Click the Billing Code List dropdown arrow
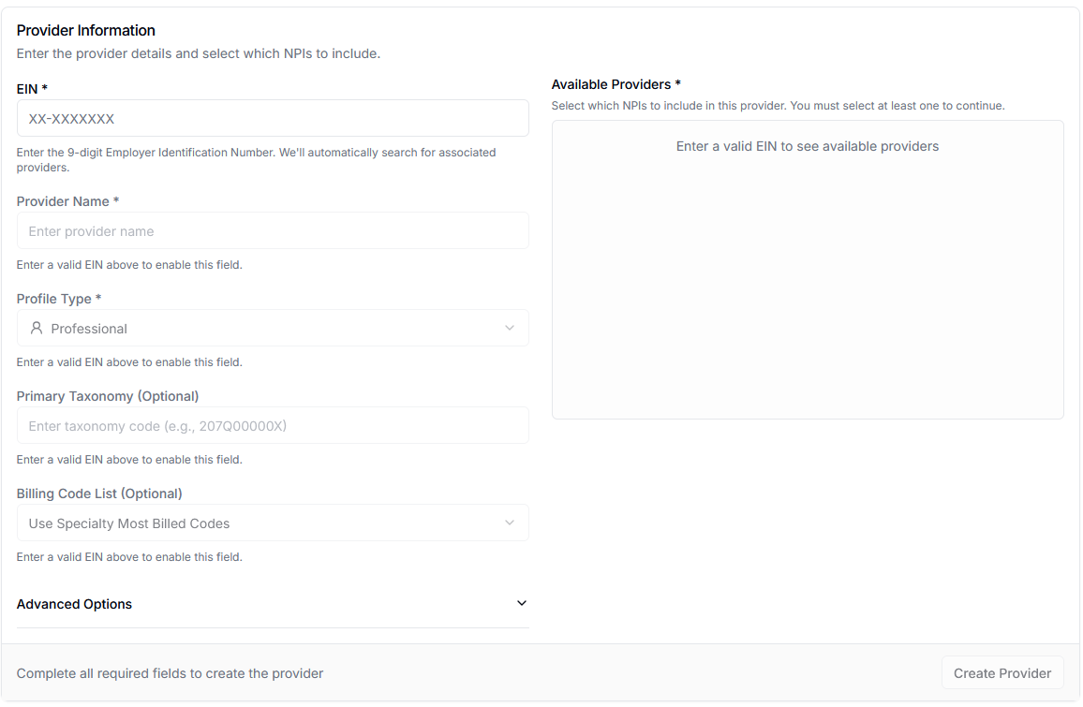The height and width of the screenshot is (707, 1083). (510, 523)
